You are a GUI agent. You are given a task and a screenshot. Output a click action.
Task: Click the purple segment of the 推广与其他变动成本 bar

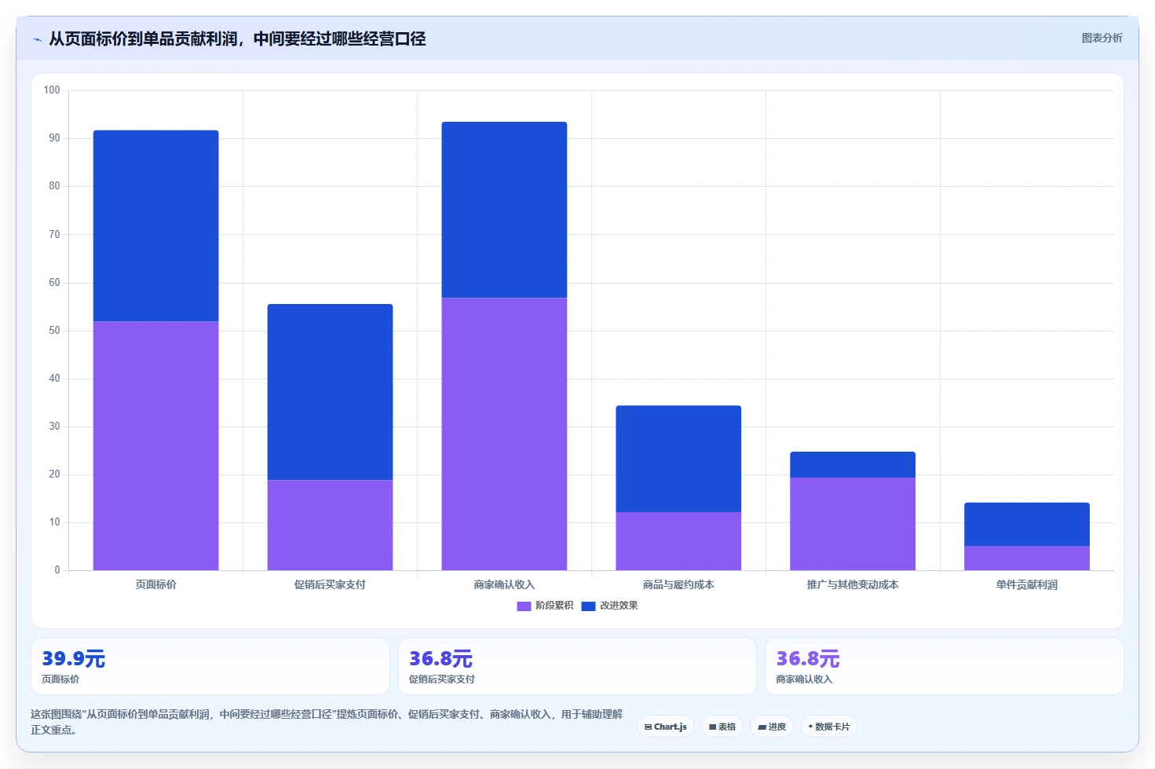tap(853, 524)
